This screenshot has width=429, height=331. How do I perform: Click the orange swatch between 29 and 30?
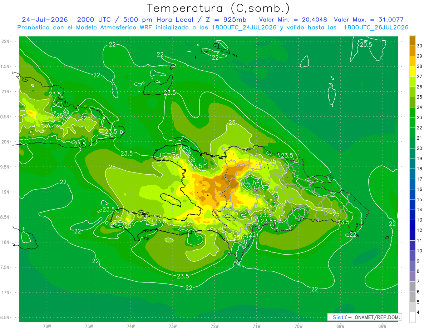coord(412,51)
